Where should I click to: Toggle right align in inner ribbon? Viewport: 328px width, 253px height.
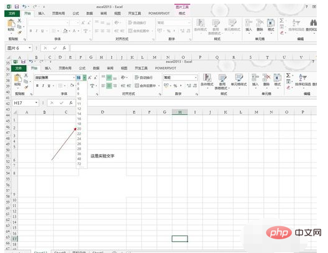115,86
